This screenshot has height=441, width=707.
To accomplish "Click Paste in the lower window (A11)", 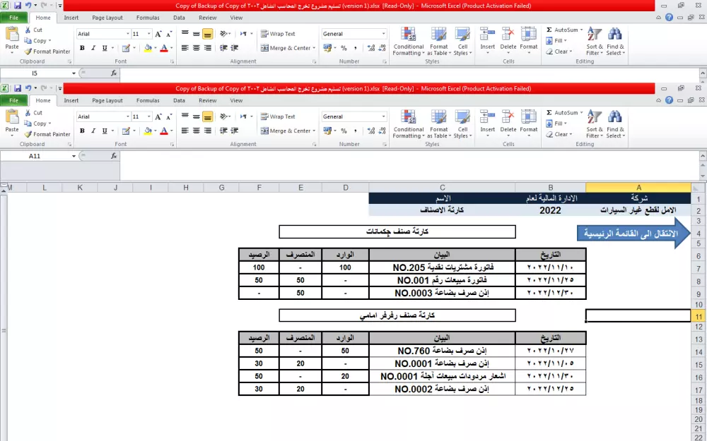I will coord(12,123).
